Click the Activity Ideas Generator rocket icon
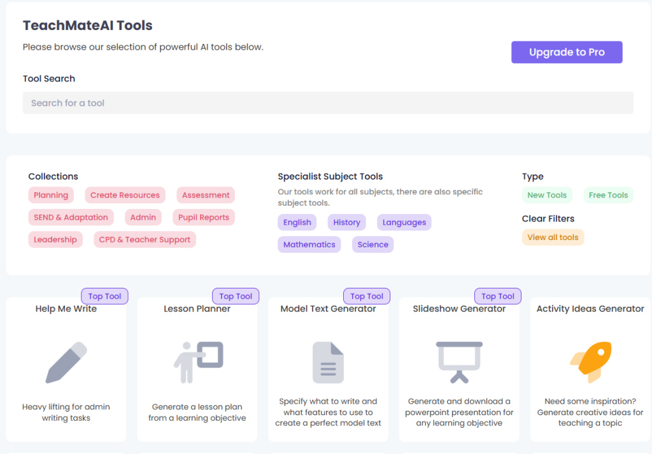Screen dimensions: 652x454 (590, 360)
